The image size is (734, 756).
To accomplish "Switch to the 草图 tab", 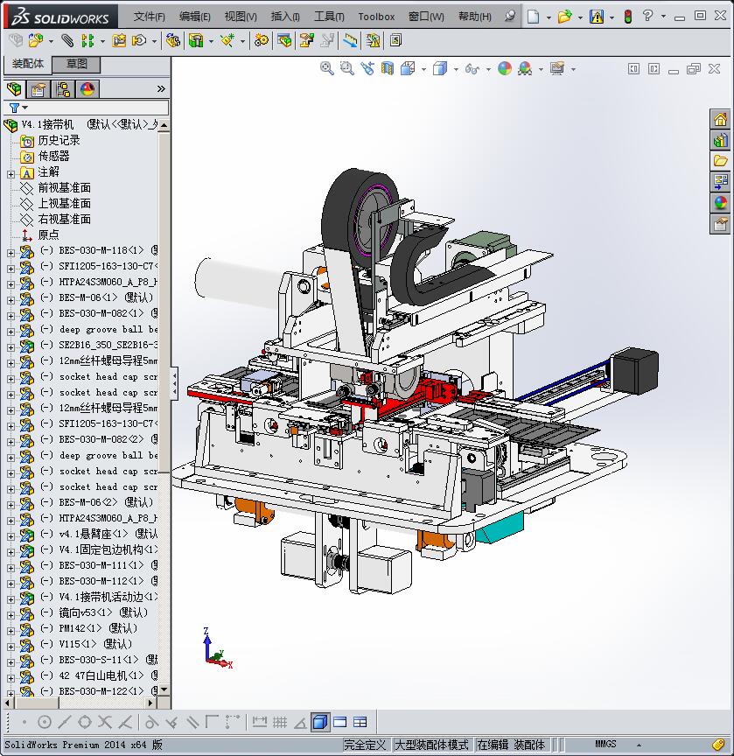I will [x=76, y=64].
